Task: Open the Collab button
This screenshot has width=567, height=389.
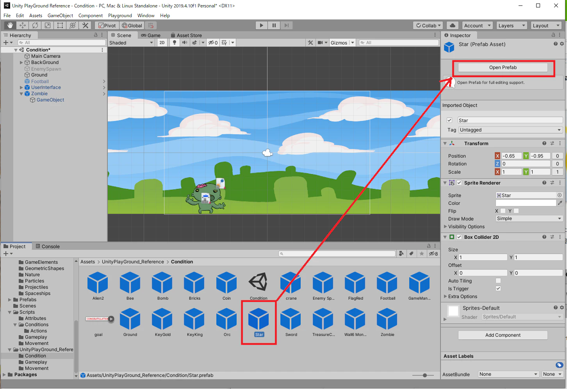Action: (428, 25)
